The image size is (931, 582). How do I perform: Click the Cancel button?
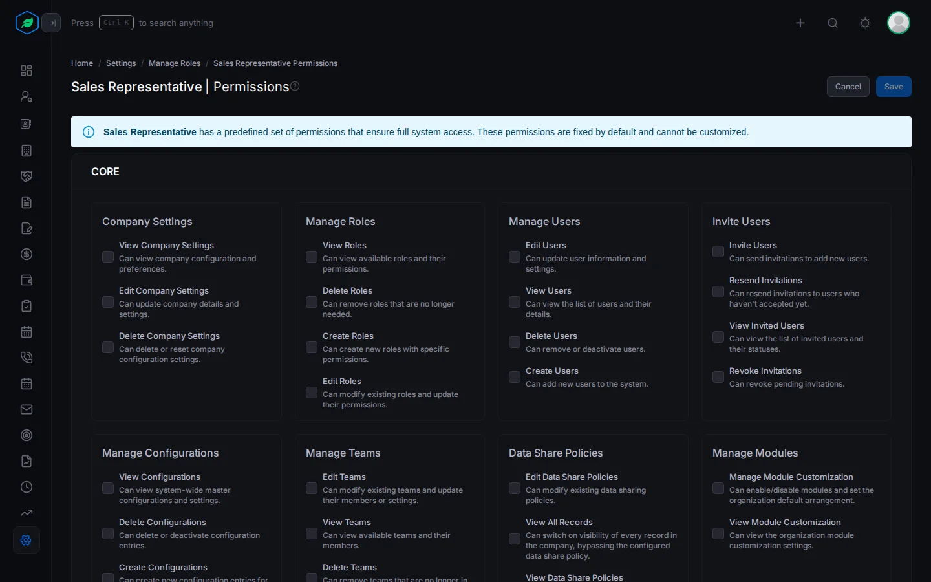pyautogui.click(x=848, y=87)
